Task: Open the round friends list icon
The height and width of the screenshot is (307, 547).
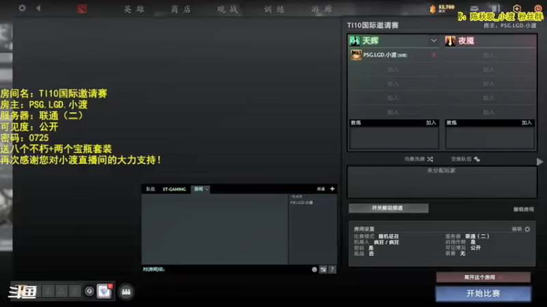Action: pos(126,292)
